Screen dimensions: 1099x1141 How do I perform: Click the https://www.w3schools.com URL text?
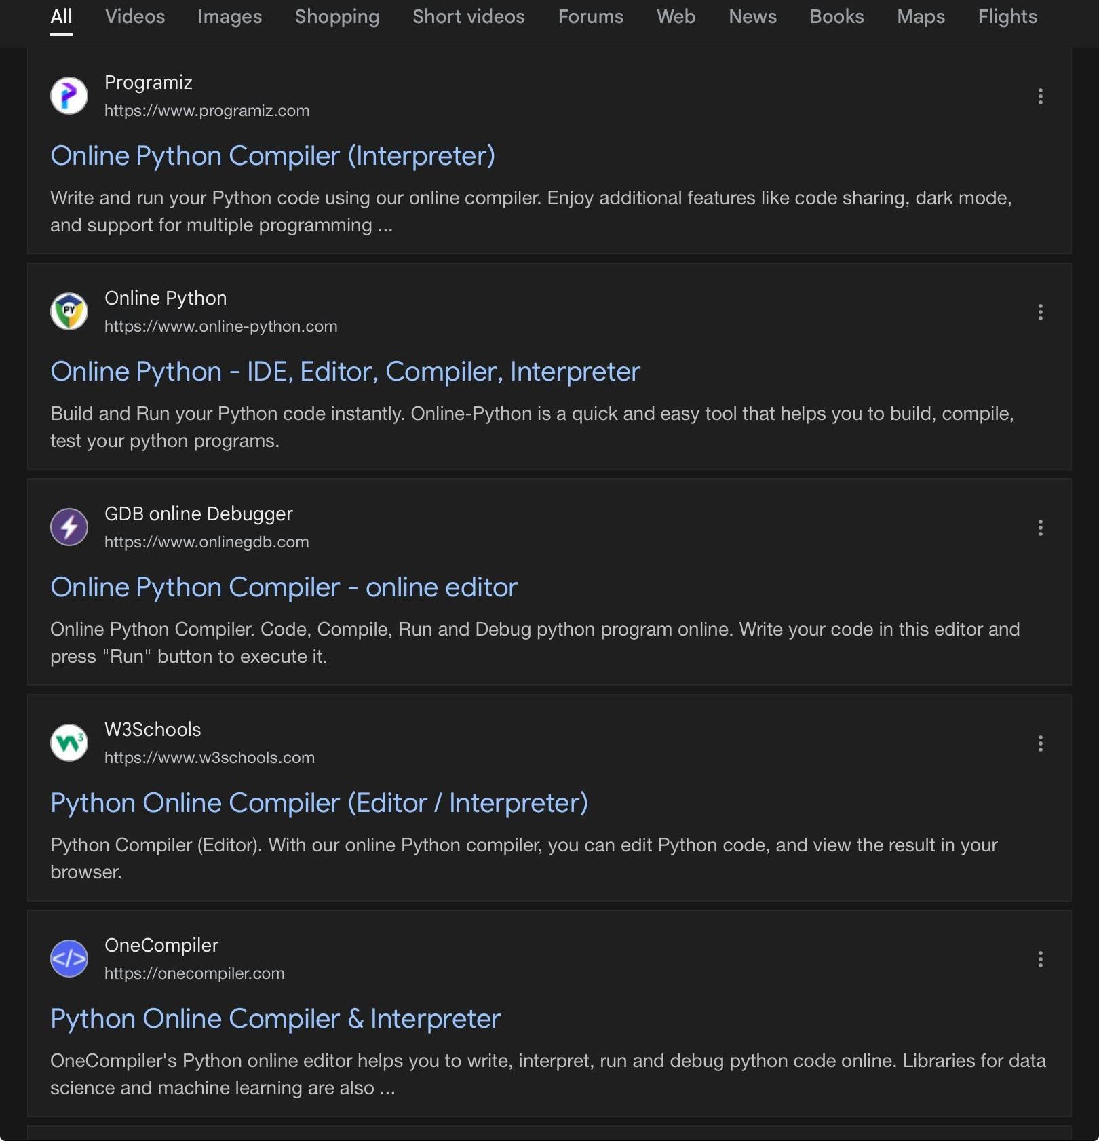tap(210, 758)
